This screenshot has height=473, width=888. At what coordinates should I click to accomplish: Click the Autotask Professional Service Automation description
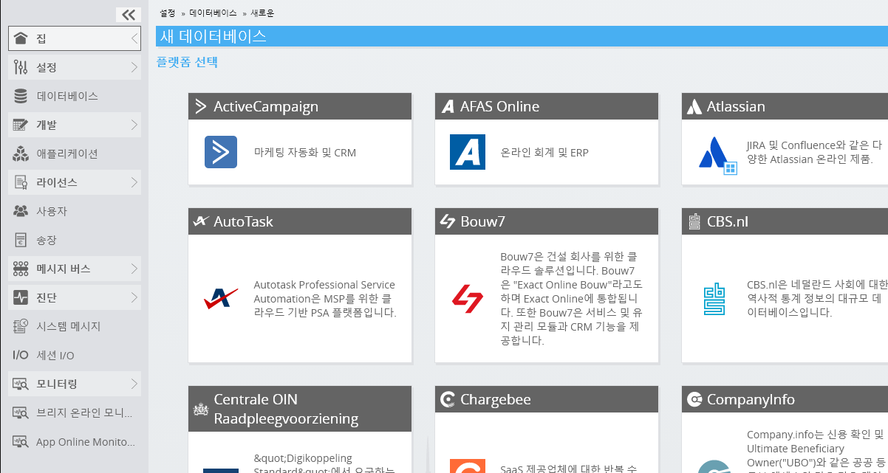325,298
